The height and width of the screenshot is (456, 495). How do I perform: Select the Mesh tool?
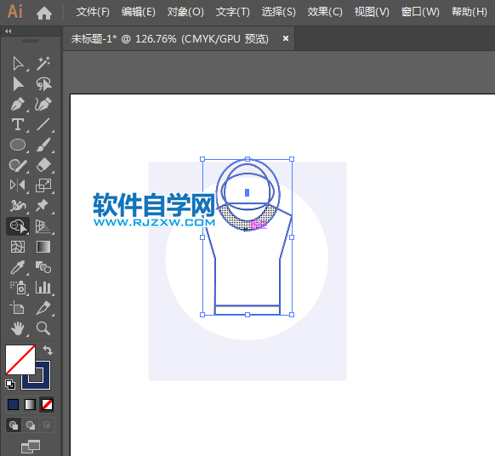click(x=18, y=247)
